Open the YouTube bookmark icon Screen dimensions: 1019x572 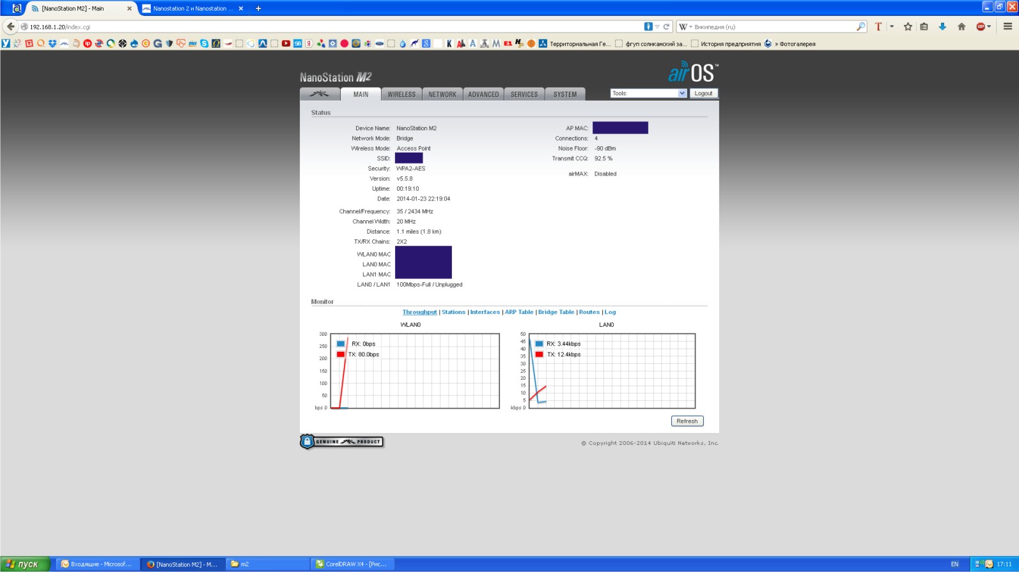tap(286, 43)
